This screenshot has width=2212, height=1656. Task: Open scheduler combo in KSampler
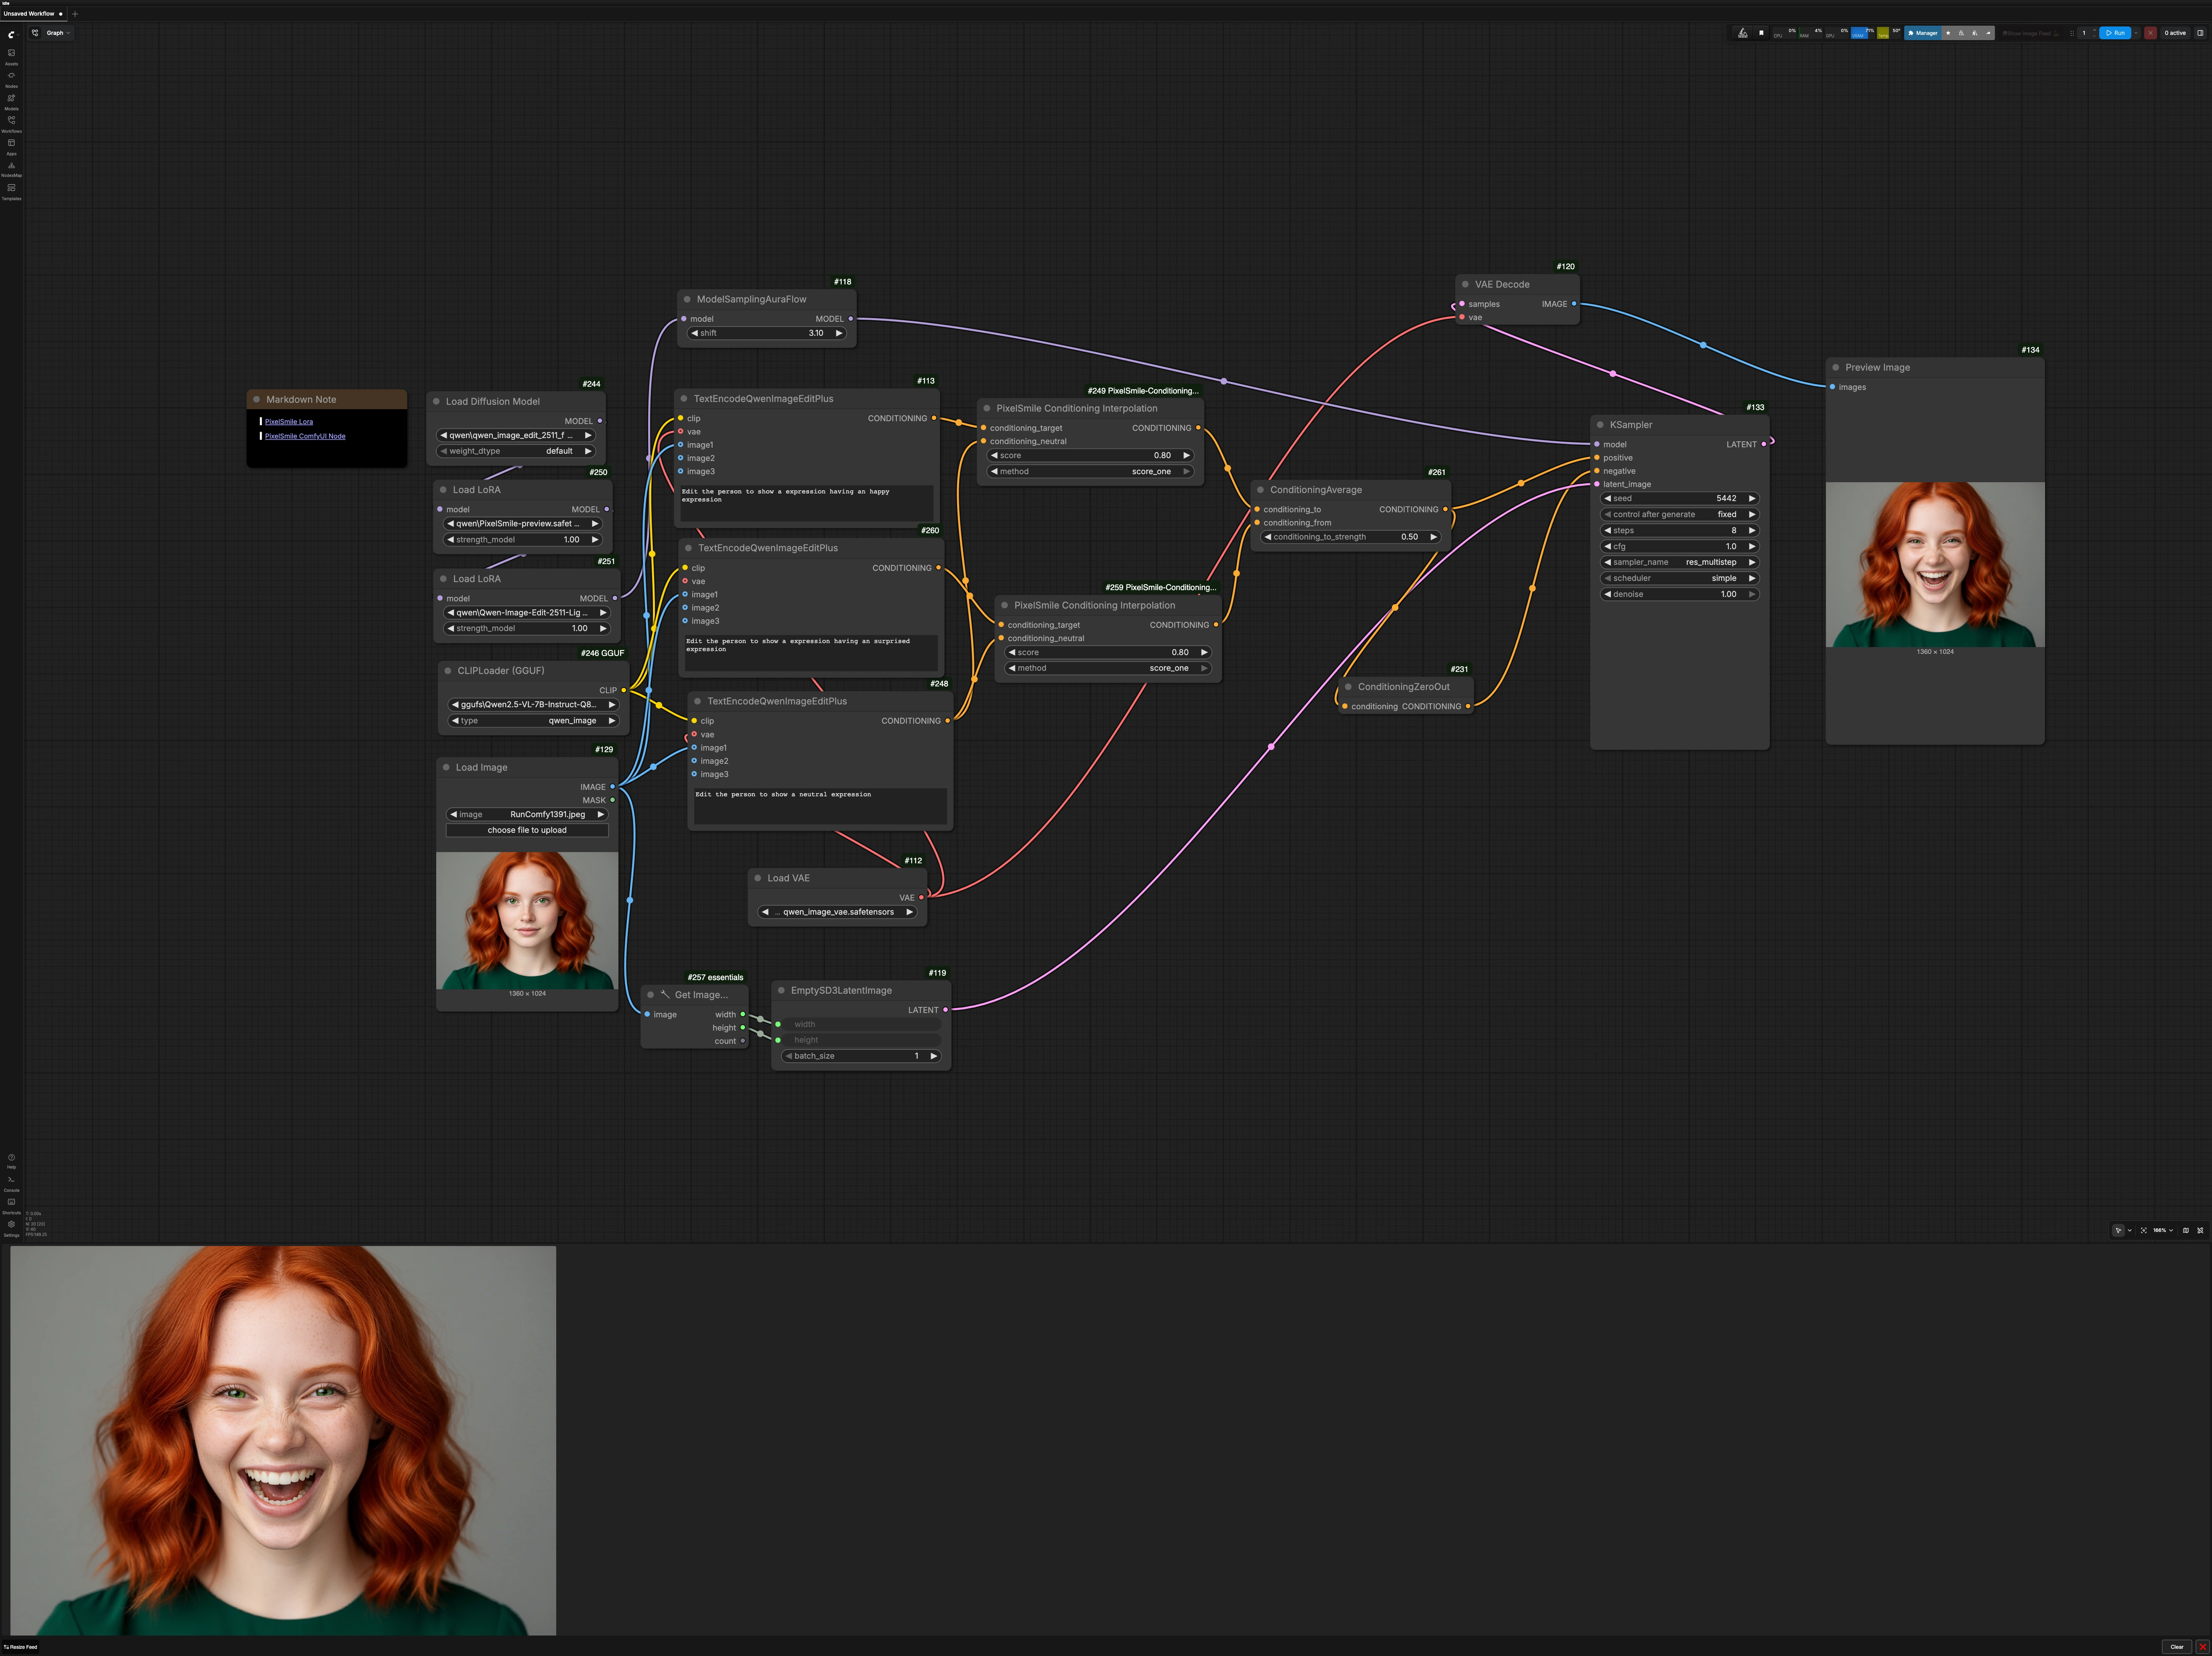click(x=1680, y=578)
